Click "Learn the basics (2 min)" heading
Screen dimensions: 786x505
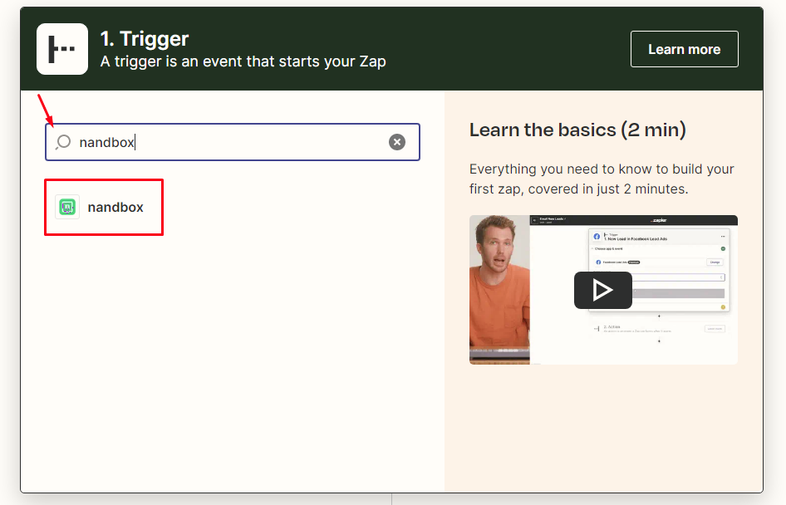point(577,130)
